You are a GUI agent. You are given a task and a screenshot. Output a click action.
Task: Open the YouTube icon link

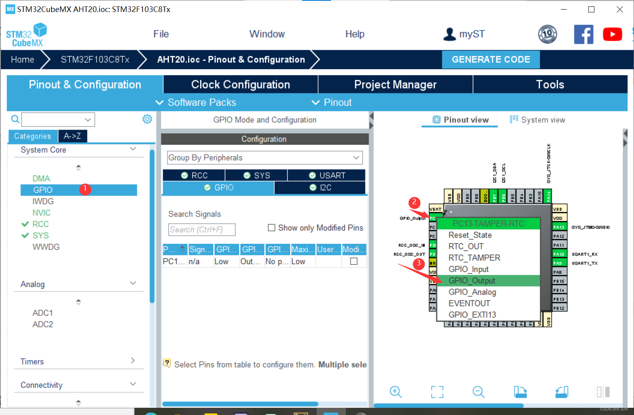tap(612, 34)
